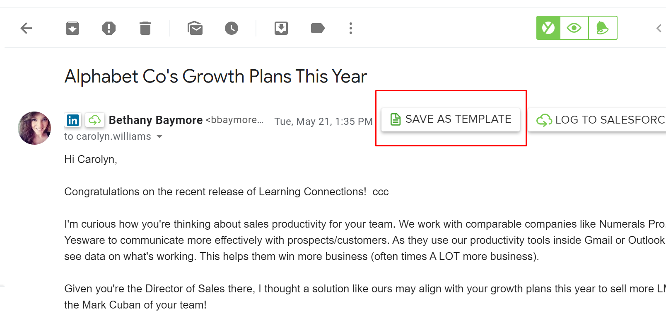666x311 pixels.
Task: Toggle the Yesware reminder bell
Action: click(x=603, y=28)
